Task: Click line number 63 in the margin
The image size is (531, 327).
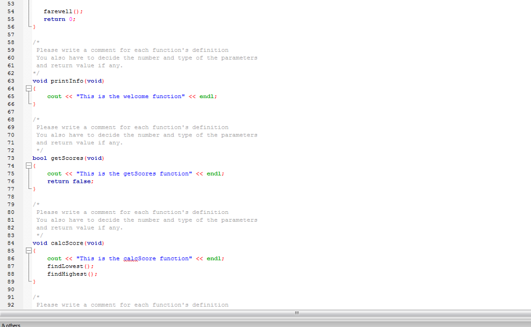Action: 11,81
